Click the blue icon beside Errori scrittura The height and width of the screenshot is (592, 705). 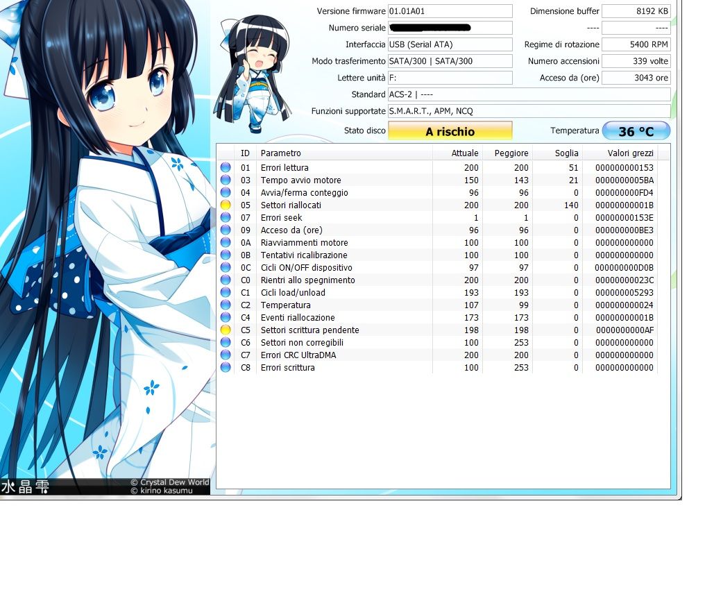click(226, 368)
